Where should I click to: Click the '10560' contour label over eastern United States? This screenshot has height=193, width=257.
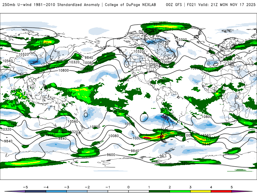[x=152, y=64]
